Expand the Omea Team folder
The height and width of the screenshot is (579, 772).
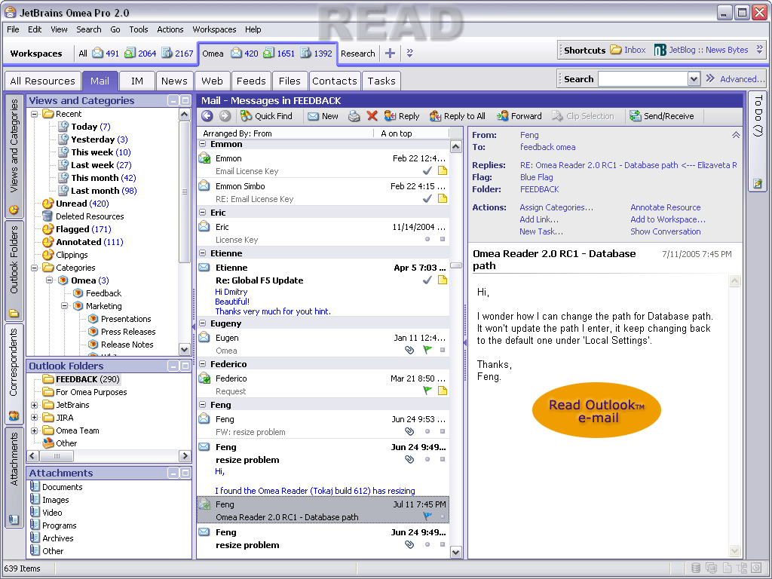(x=35, y=430)
